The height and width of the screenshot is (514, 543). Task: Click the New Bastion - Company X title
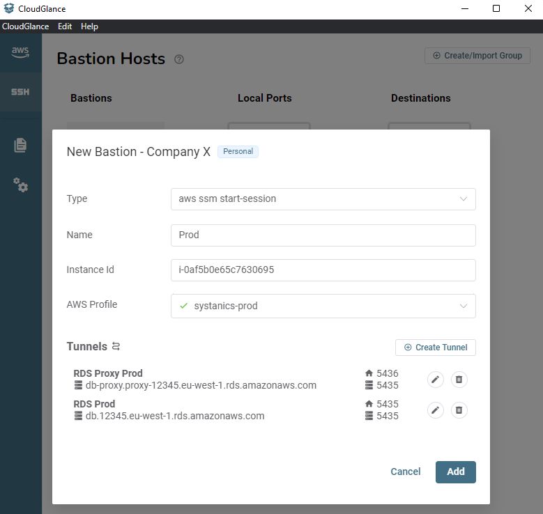coord(139,152)
